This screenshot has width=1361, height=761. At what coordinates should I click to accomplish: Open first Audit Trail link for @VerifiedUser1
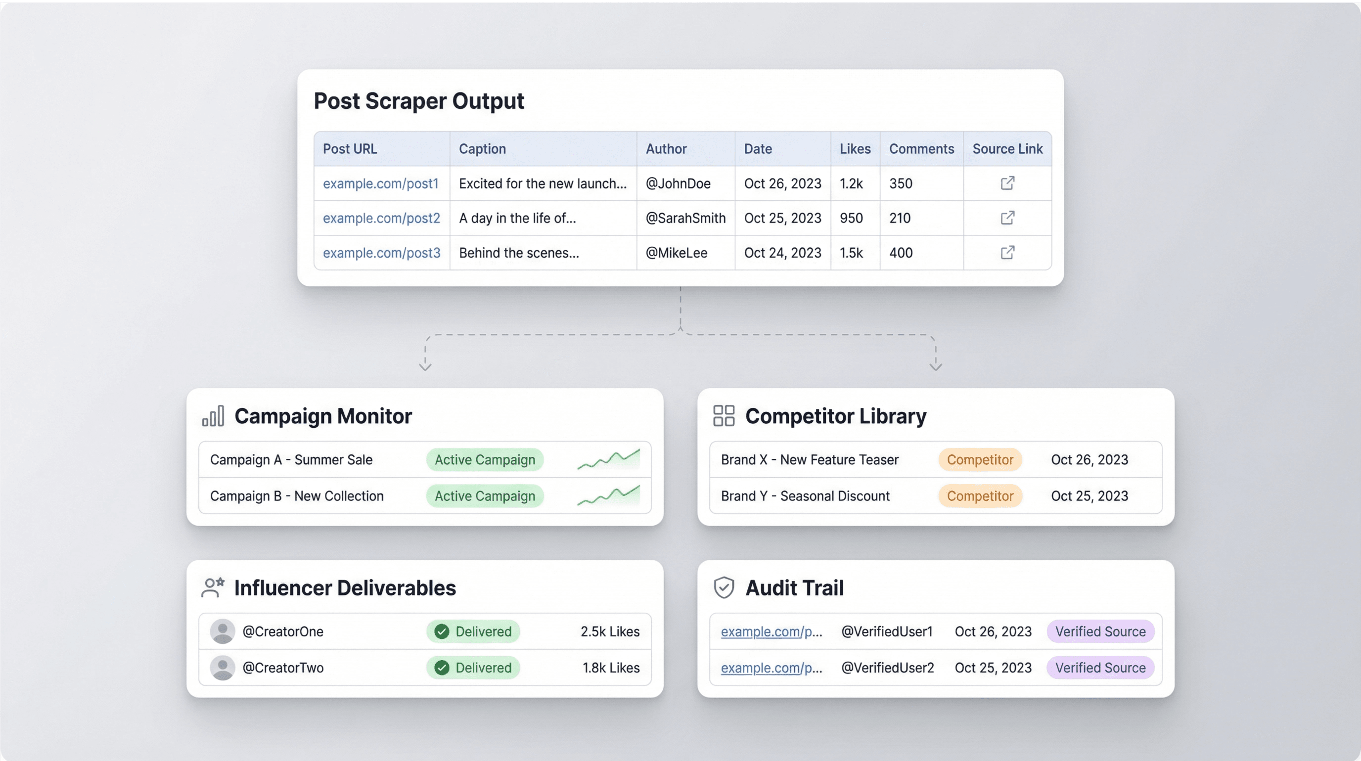pyautogui.click(x=771, y=631)
